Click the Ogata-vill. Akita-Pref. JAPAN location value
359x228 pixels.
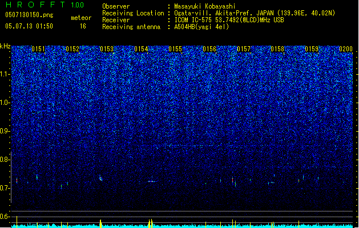coord(255,13)
